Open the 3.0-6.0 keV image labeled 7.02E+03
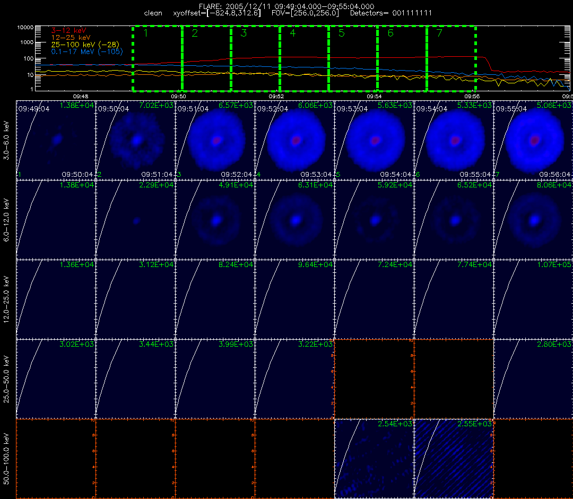 point(136,140)
